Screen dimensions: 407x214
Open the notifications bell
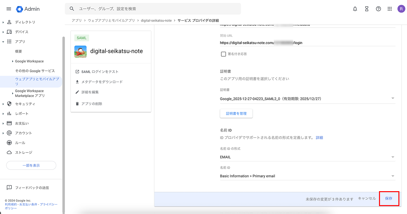point(355,9)
